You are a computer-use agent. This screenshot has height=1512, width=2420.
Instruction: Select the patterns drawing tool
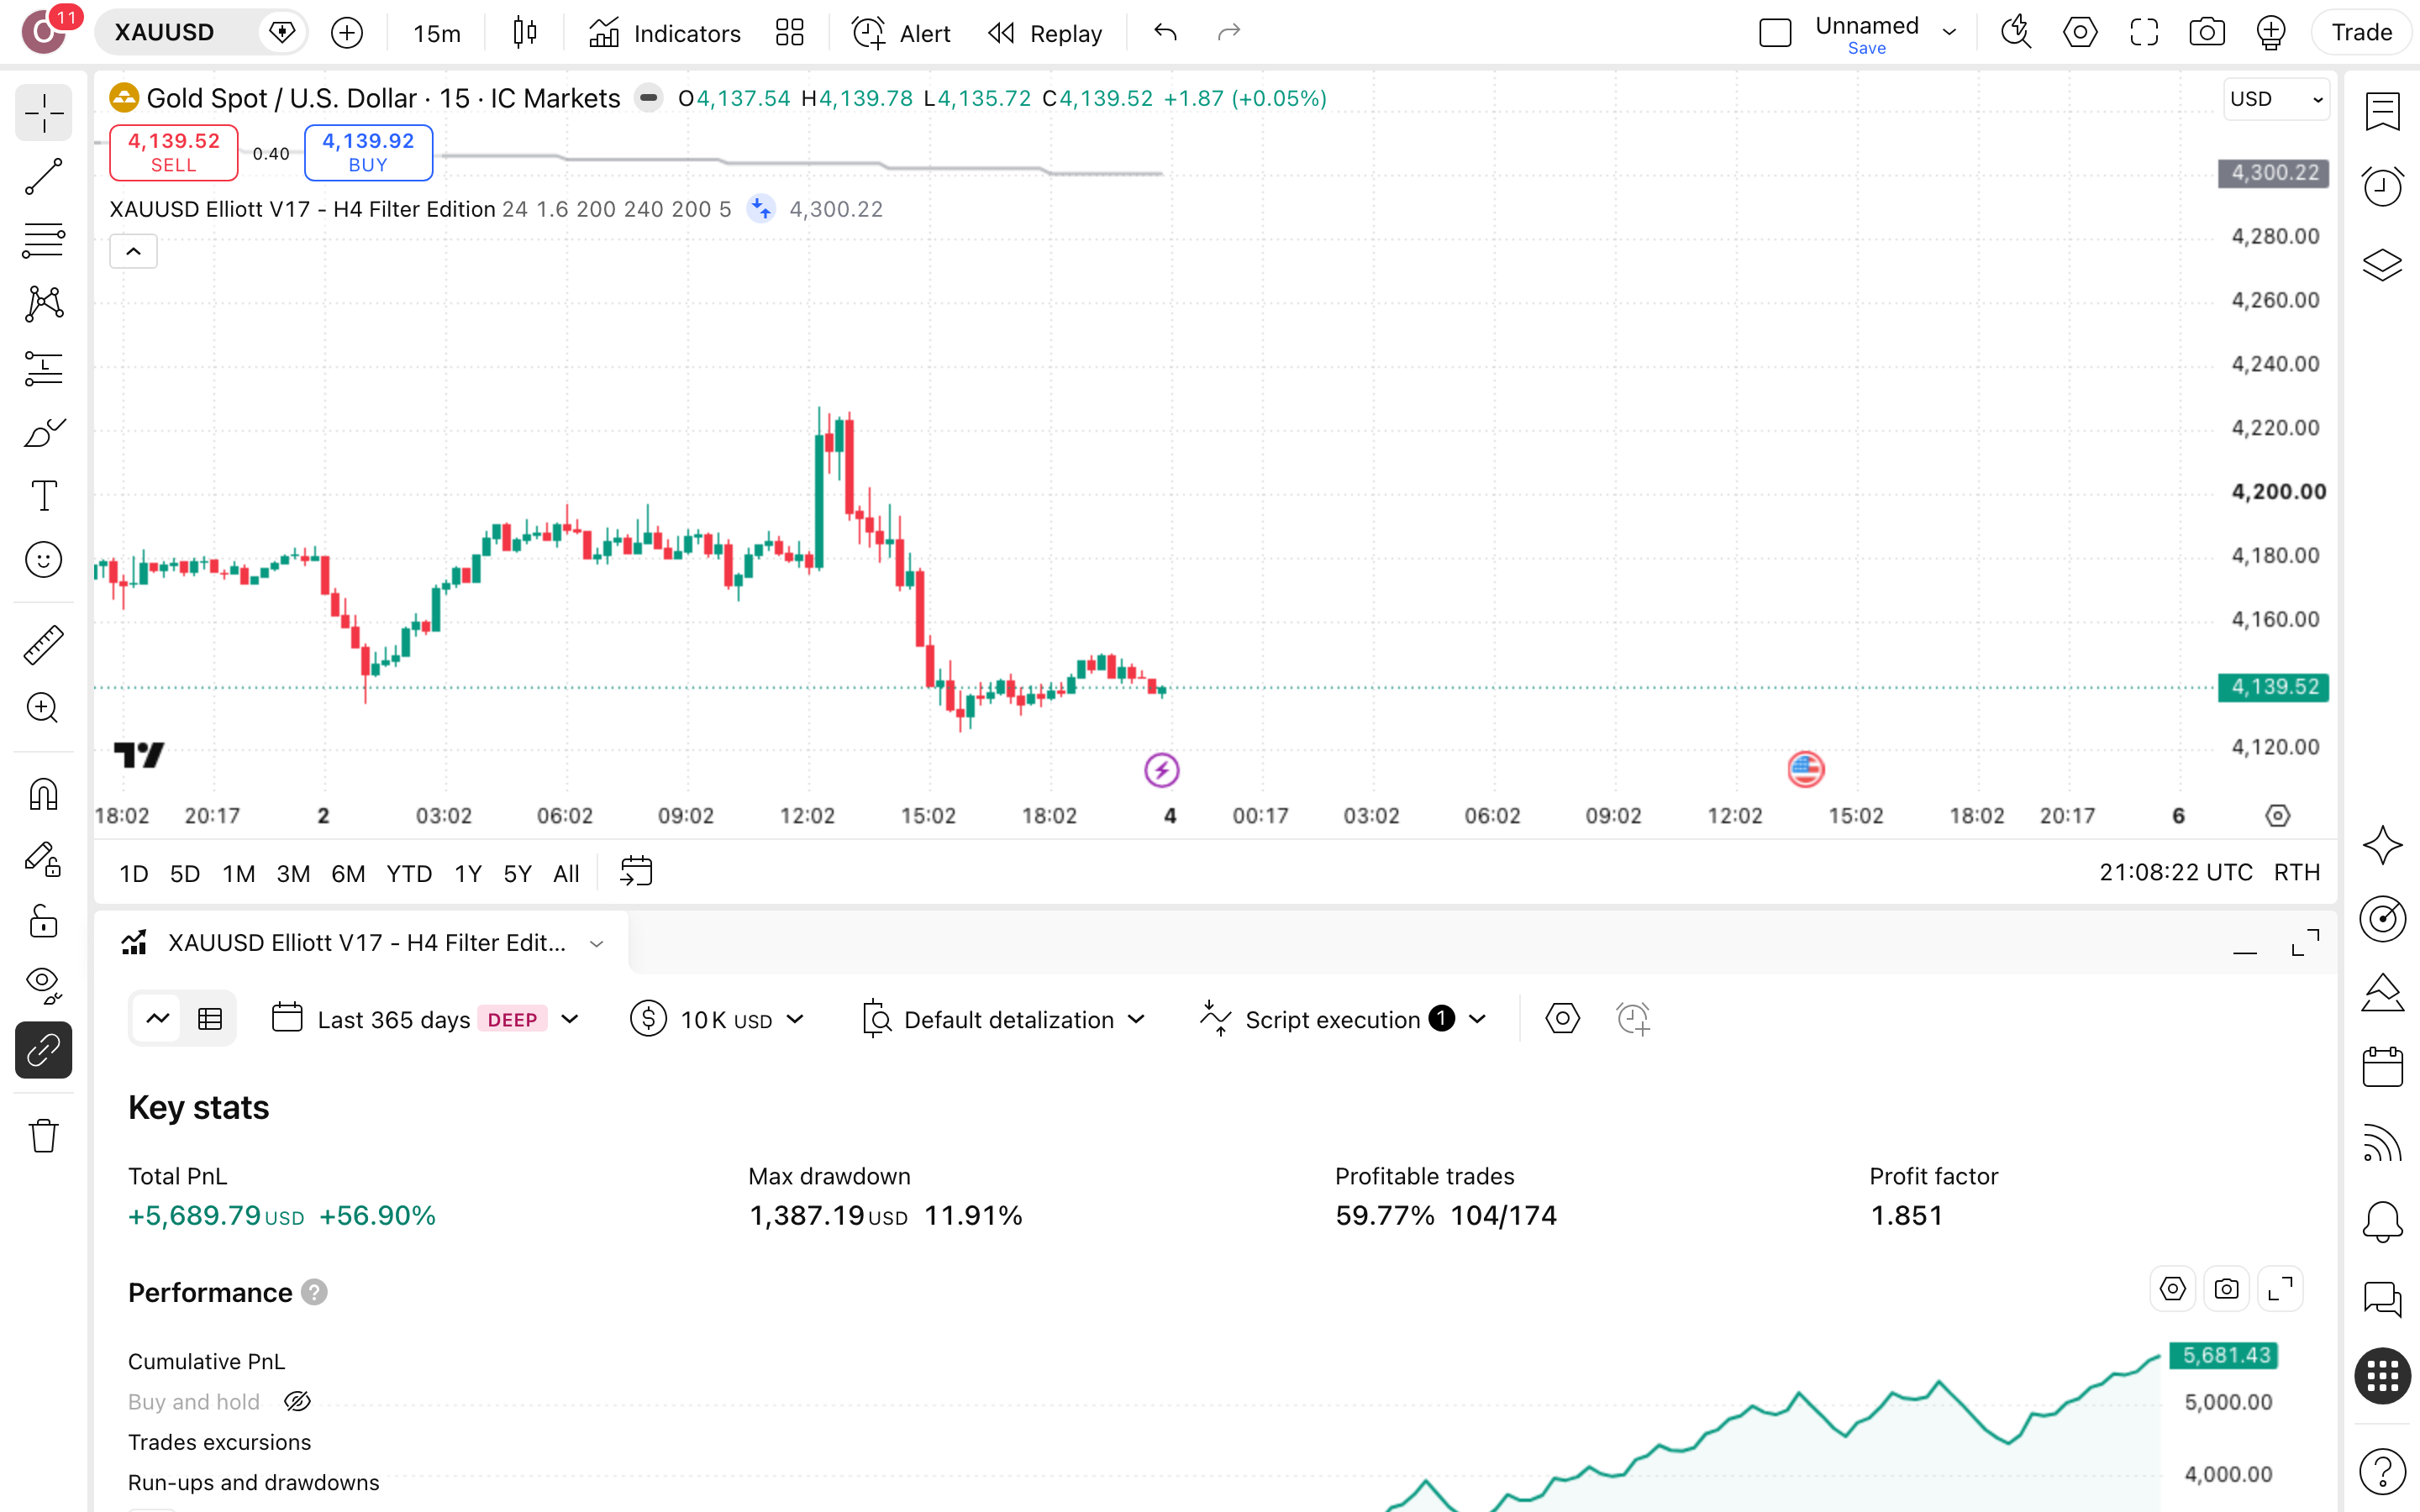pyautogui.click(x=43, y=304)
